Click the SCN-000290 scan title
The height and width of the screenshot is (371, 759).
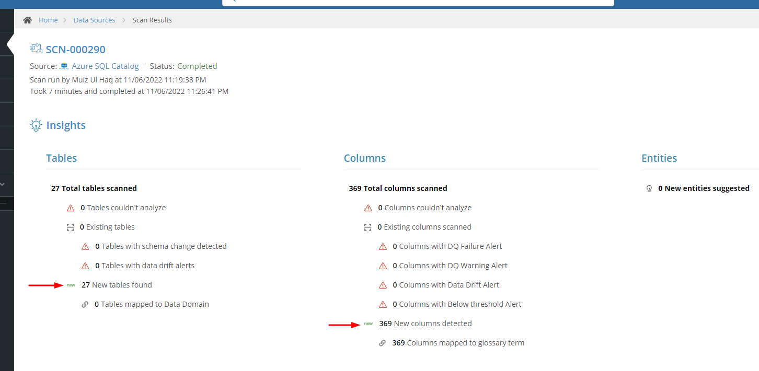click(x=75, y=50)
